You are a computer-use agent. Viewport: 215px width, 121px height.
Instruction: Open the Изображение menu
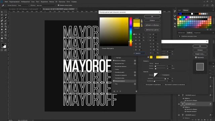pos(26,2)
